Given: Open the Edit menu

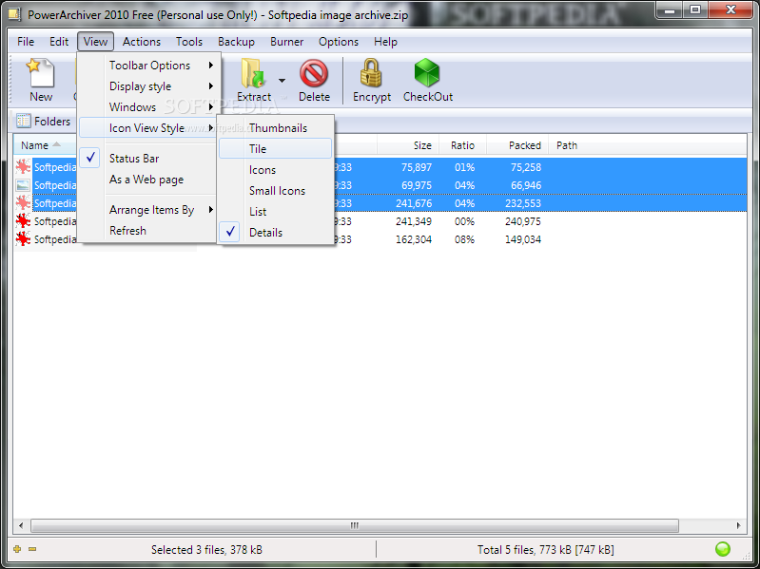Looking at the screenshot, I should (x=59, y=42).
